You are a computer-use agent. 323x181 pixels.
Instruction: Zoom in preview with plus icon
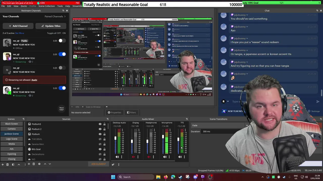[83, 107]
